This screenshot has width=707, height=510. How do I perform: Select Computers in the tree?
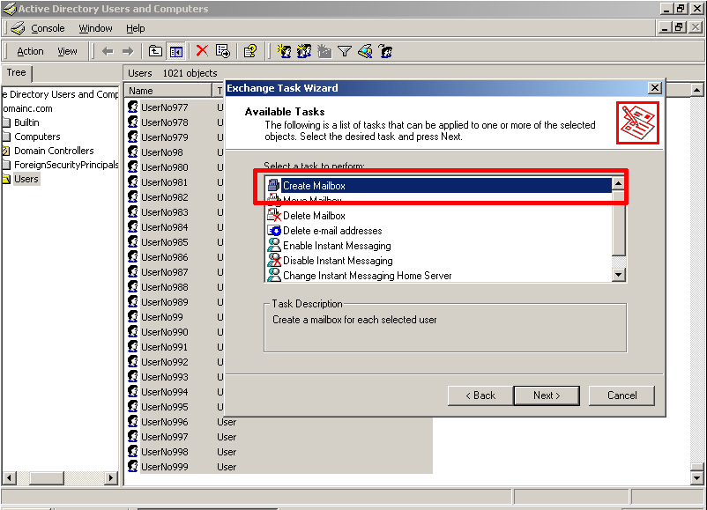coord(37,137)
